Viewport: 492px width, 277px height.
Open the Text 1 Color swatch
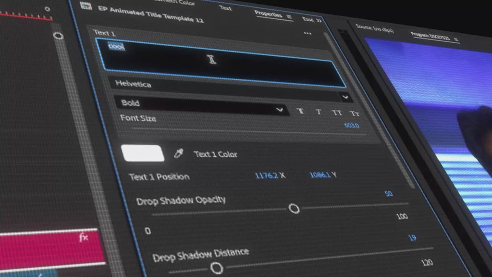click(143, 153)
